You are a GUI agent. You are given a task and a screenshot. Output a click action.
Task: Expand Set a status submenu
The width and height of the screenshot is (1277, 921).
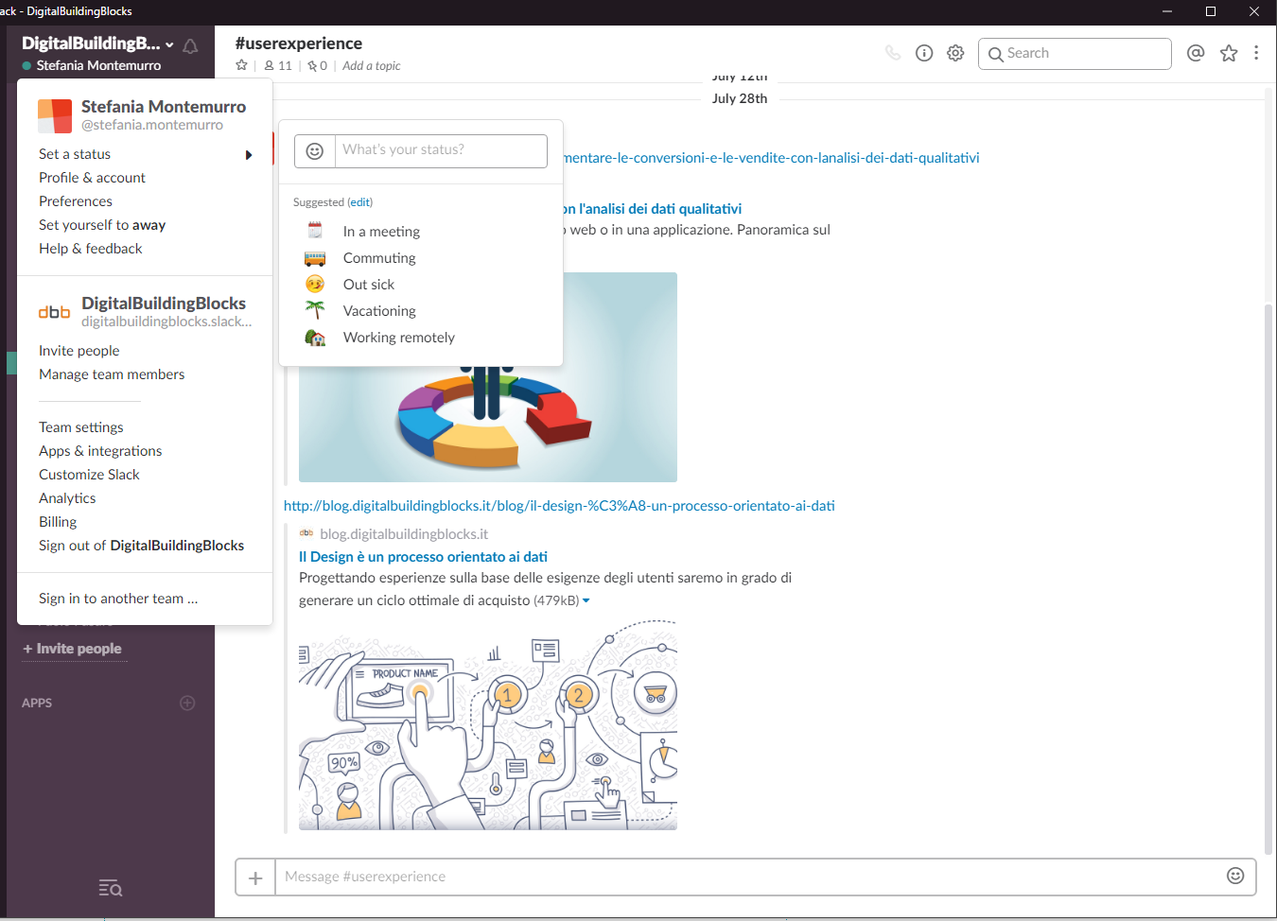(145, 154)
